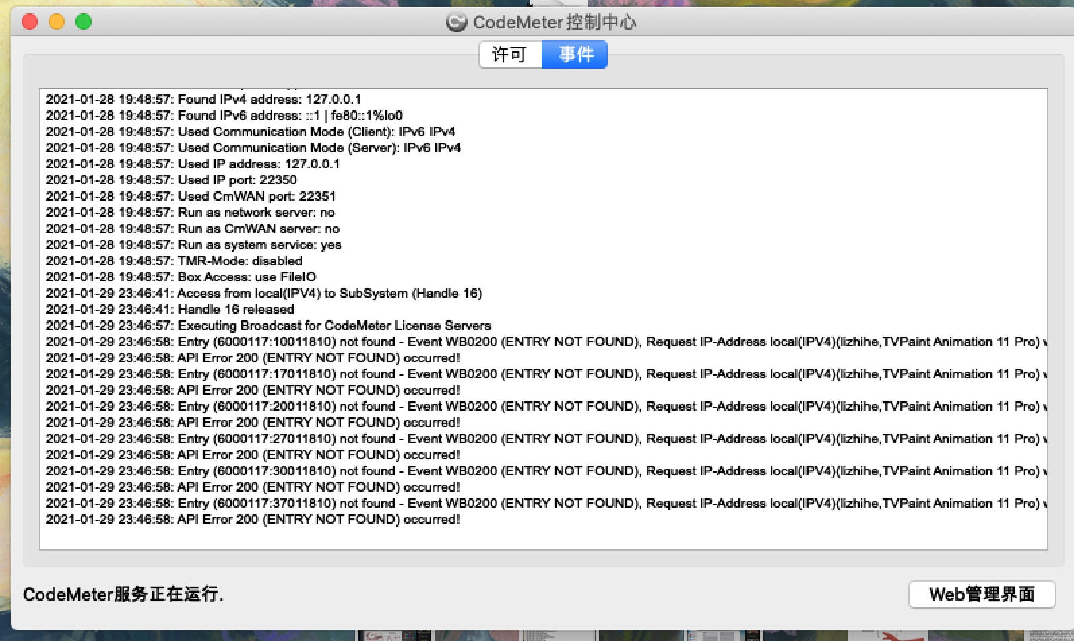Click log line 'Used Communication Mode (Client)'
Viewport: 1074px width, 641px height.
click(x=251, y=131)
